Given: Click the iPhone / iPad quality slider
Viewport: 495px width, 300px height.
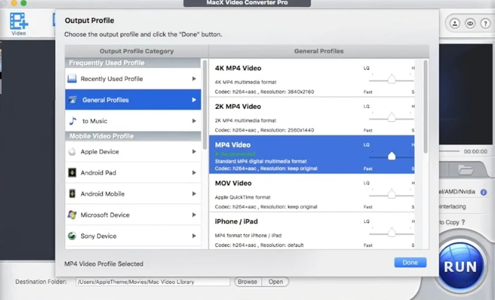Looking at the screenshot, I should [392, 232].
